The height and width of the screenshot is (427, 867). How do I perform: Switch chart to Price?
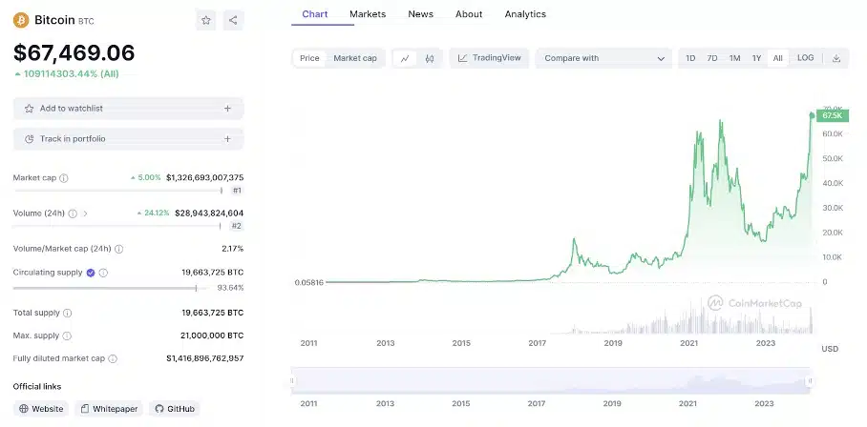pyautogui.click(x=309, y=58)
